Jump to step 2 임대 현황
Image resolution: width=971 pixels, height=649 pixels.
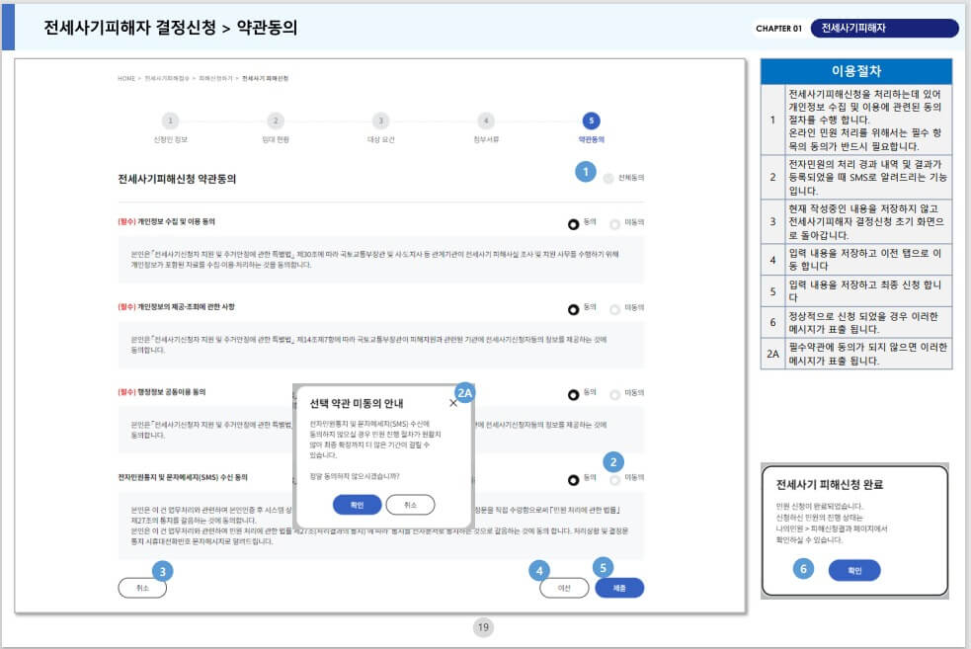(276, 121)
